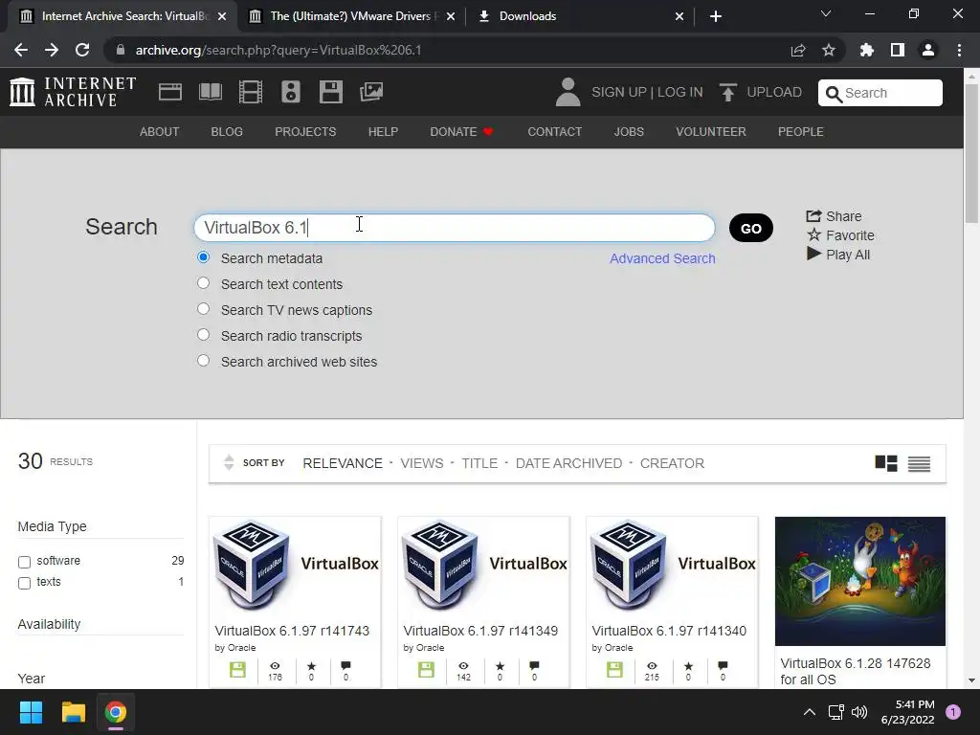
Task: Sort results by CREATOR
Action: pos(672,463)
